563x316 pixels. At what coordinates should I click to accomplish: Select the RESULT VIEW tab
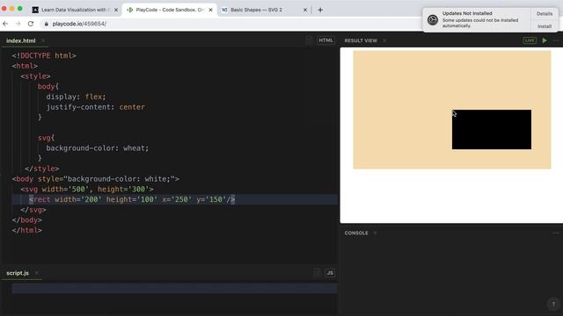361,40
